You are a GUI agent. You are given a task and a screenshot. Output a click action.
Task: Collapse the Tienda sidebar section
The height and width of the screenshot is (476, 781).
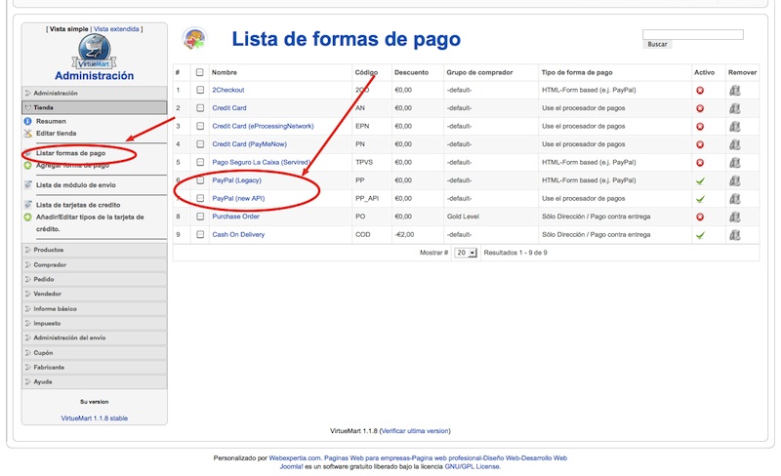[x=94, y=107]
